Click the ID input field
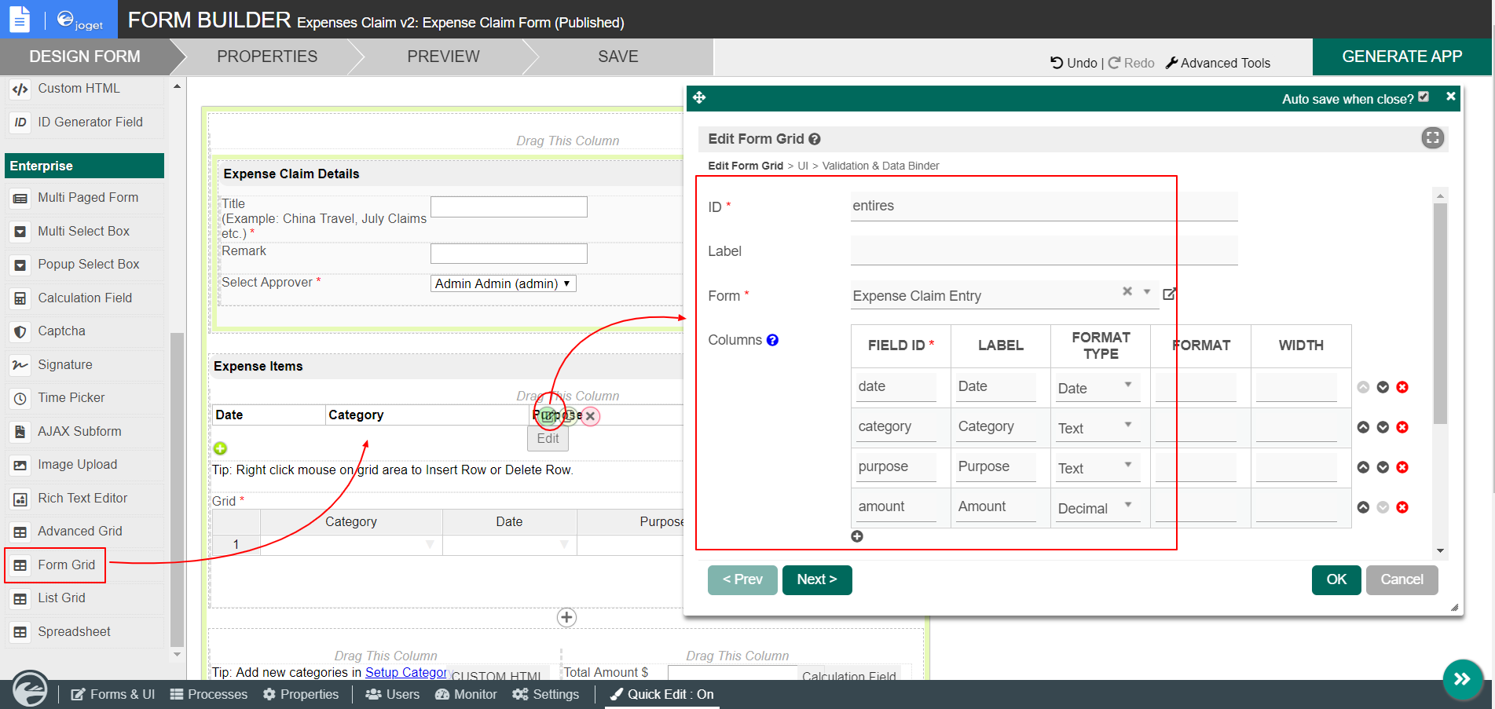The width and height of the screenshot is (1495, 709). pyautogui.click(x=1043, y=206)
